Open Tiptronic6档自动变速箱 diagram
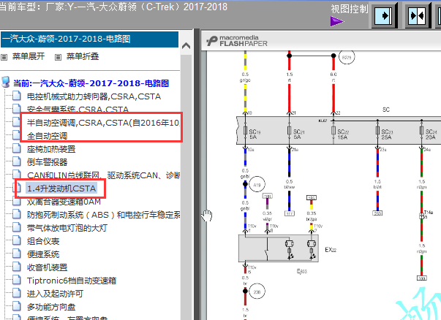This screenshot has height=320, width=441. [72, 281]
